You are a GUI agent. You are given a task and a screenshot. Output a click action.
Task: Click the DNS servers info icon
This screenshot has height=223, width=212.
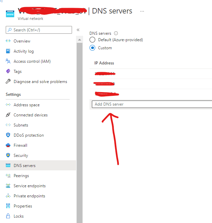pyautogui.click(x=116, y=33)
